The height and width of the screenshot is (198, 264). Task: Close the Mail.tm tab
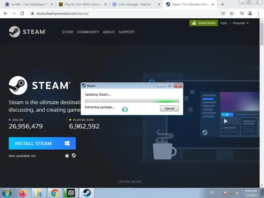[159, 5]
